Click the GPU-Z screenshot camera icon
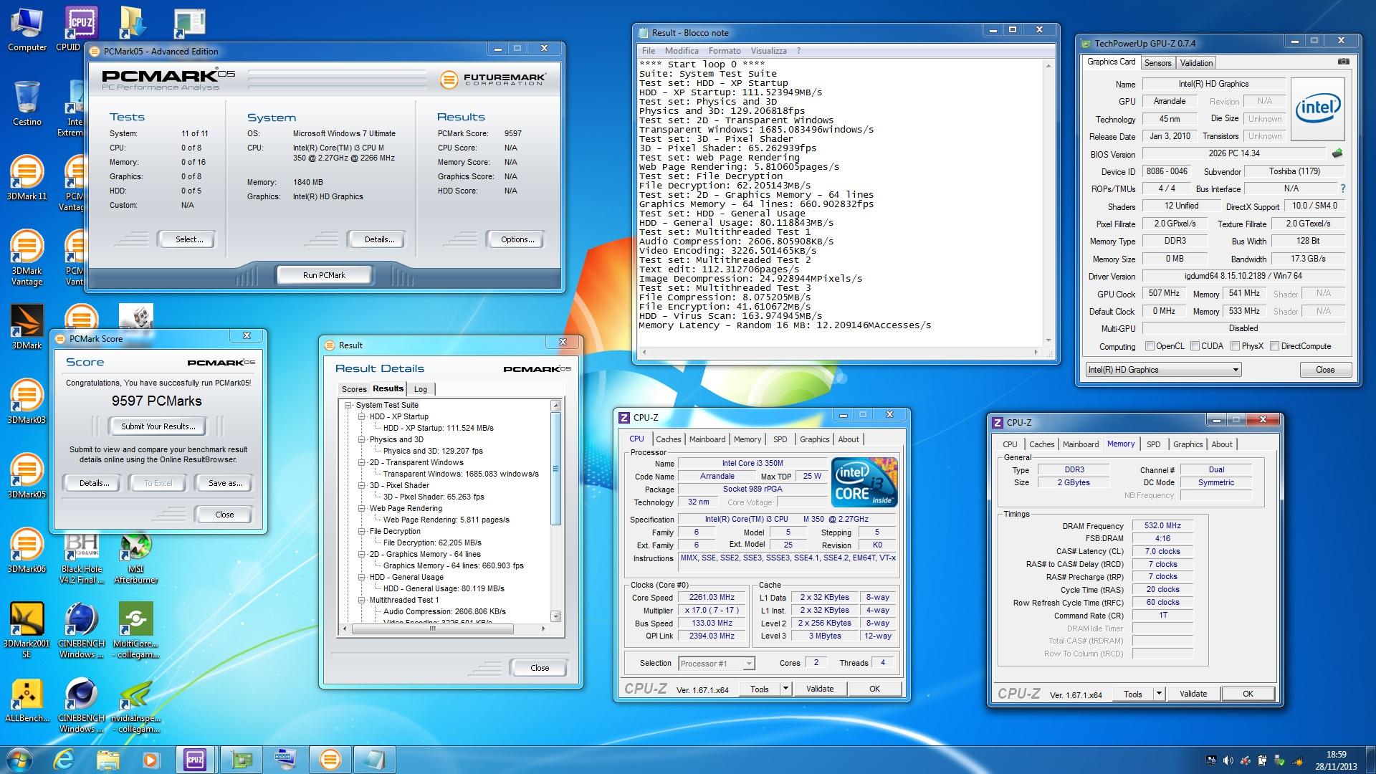The height and width of the screenshot is (774, 1376). (x=1343, y=62)
